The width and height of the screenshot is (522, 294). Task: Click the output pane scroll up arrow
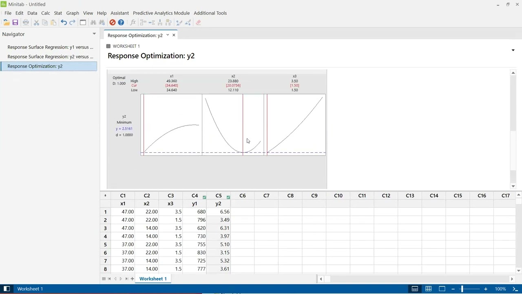pos(513,73)
